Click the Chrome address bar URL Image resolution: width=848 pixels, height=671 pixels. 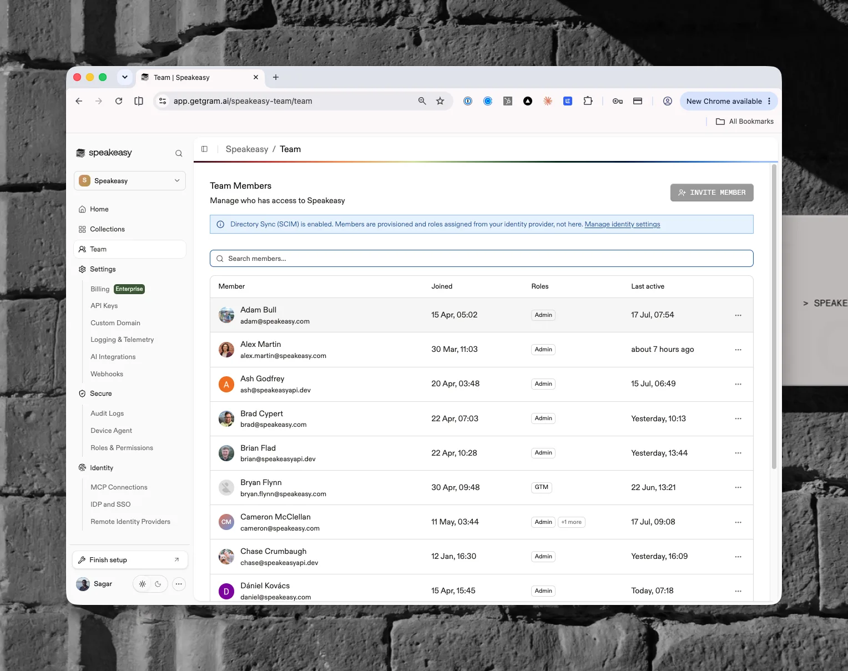pyautogui.click(x=243, y=101)
